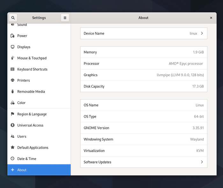Select Users in the sidebar
Image resolution: width=223 pixels, height=188 pixels.
[39, 136]
